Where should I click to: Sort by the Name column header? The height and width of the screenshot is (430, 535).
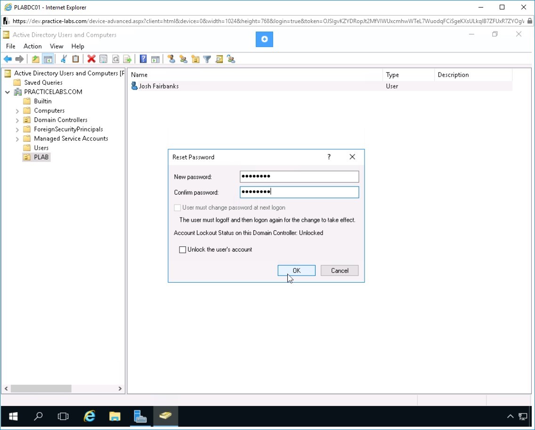255,75
